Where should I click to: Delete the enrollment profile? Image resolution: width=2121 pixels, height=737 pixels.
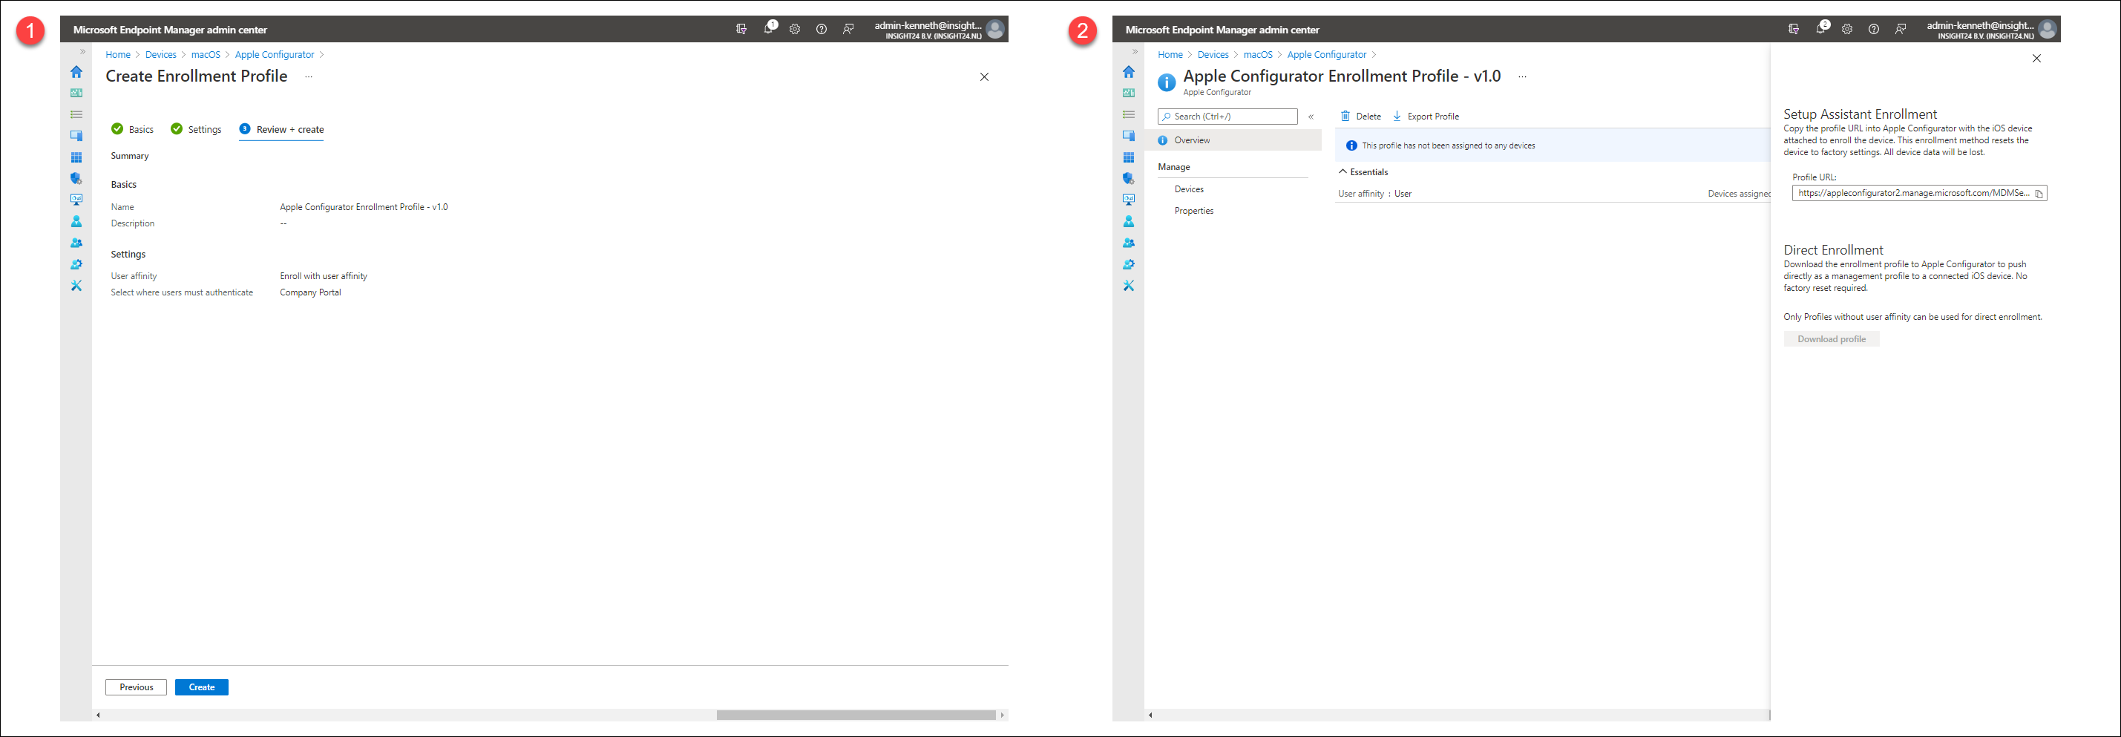[1361, 116]
